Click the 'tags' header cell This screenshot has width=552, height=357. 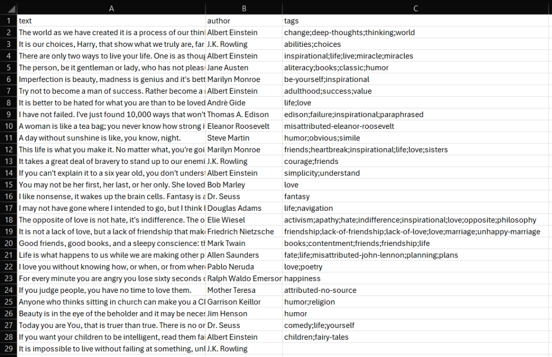click(x=323, y=20)
